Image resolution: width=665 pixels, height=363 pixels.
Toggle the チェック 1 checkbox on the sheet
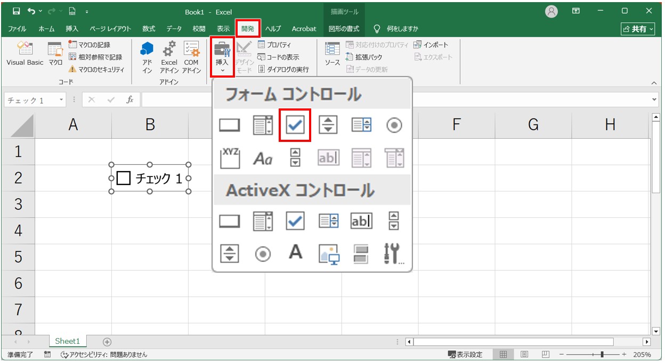[x=124, y=179]
